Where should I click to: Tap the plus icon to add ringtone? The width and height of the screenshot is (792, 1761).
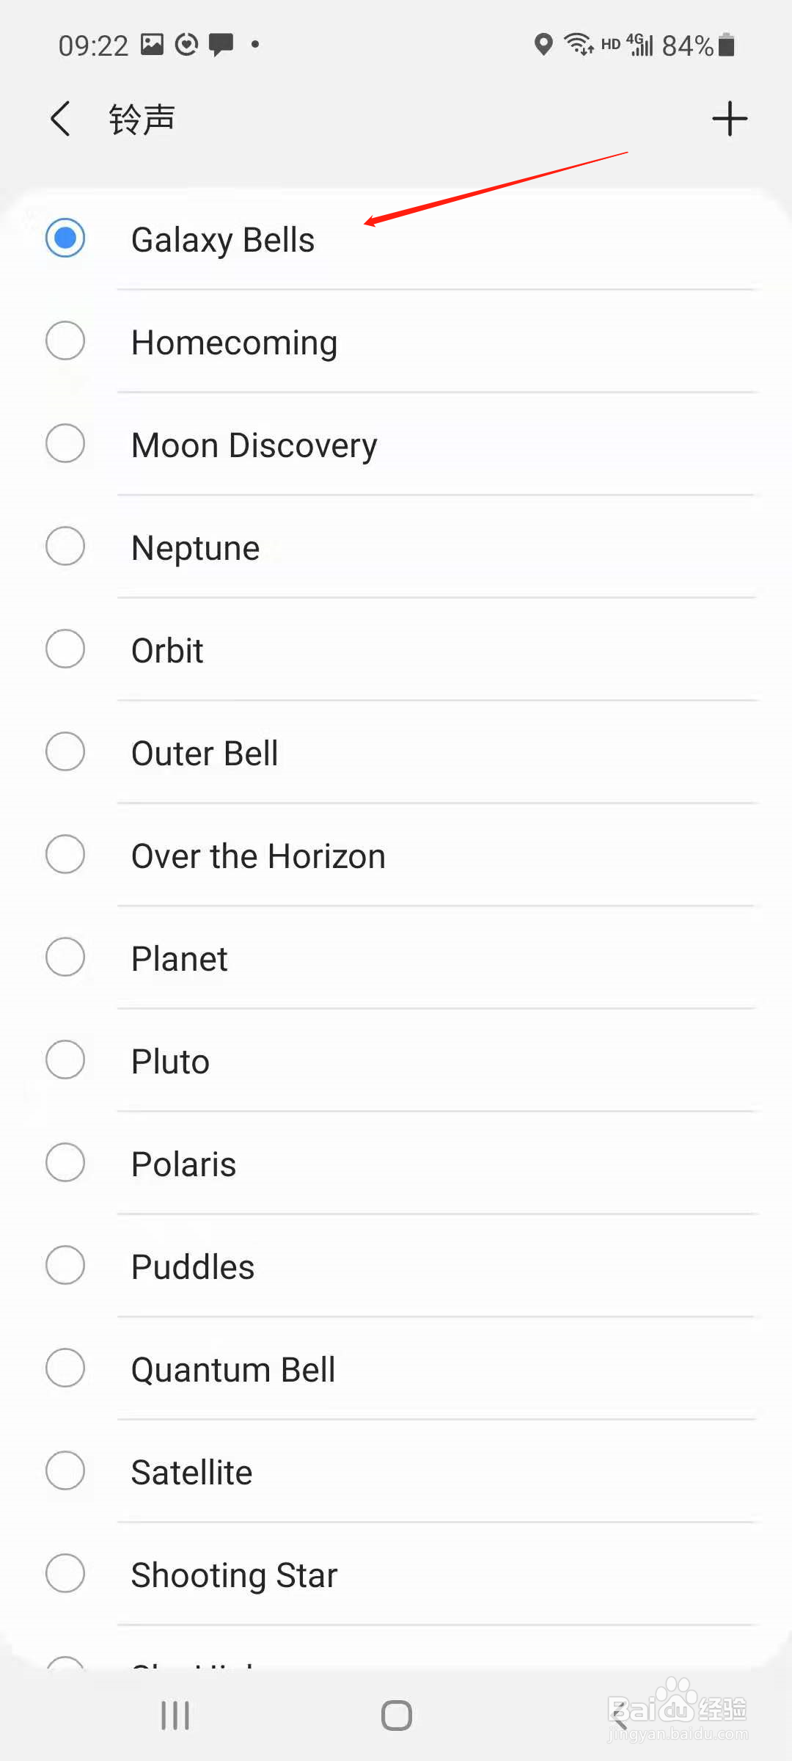coord(729,119)
